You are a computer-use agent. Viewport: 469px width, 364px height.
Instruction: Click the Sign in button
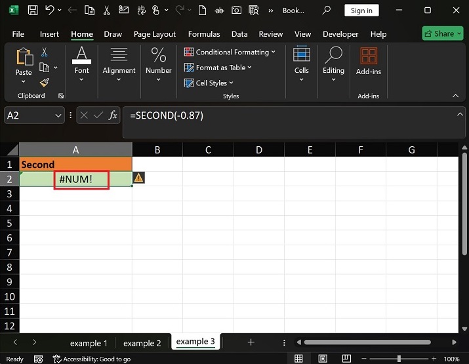tap(361, 10)
